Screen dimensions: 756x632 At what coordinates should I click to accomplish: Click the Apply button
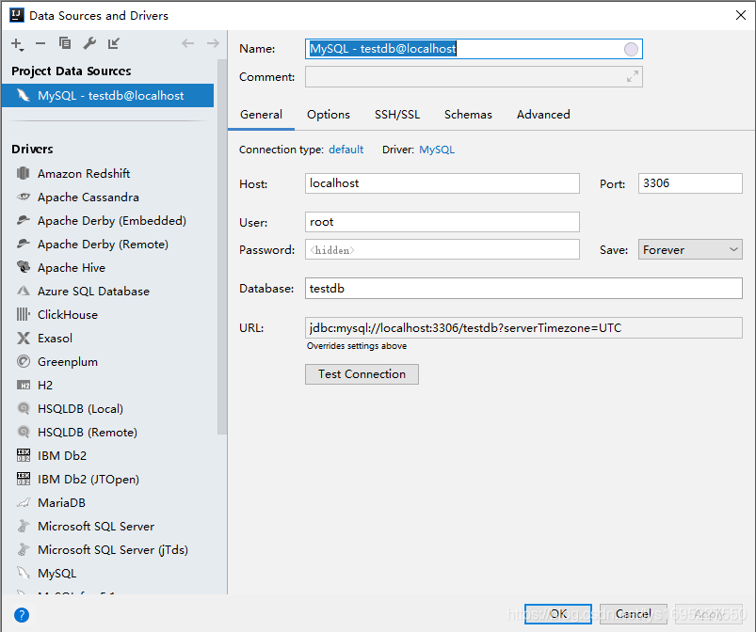pyautogui.click(x=708, y=614)
